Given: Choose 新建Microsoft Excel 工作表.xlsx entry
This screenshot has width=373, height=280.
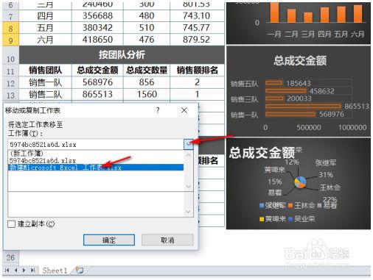Looking at the screenshot, I should (x=96, y=168).
